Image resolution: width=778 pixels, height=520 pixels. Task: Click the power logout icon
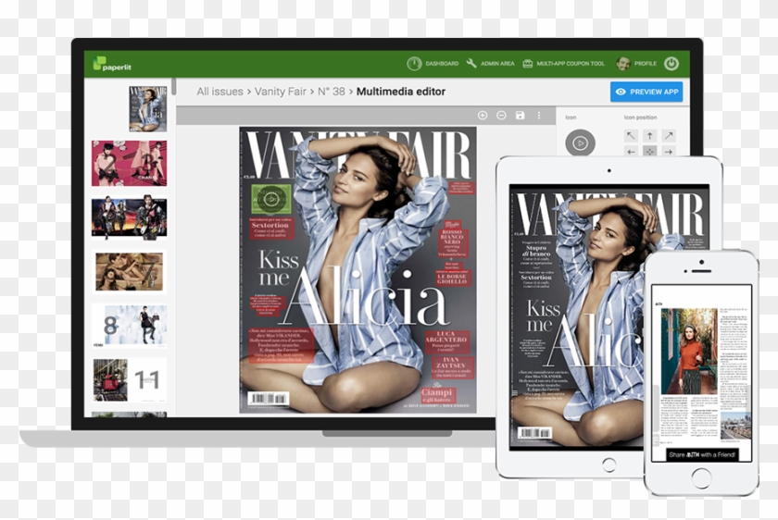671,64
